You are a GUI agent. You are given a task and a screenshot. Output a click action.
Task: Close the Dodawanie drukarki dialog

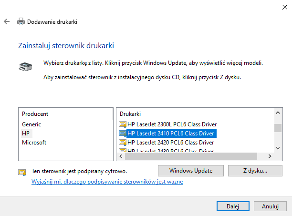click(281, 6)
